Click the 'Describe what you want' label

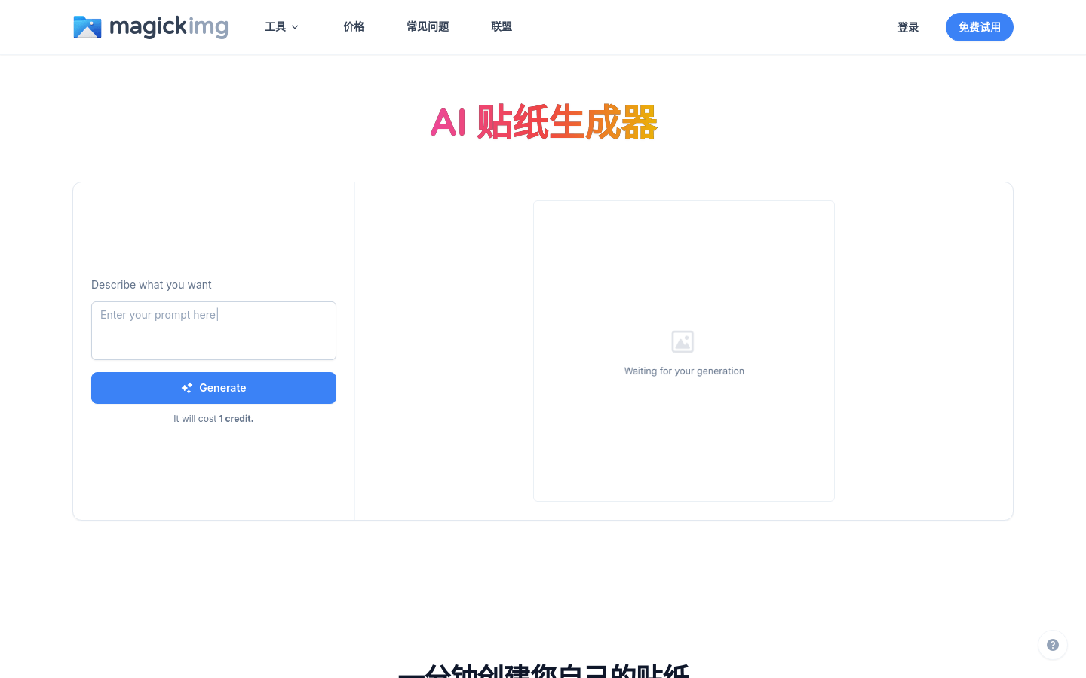tap(152, 285)
